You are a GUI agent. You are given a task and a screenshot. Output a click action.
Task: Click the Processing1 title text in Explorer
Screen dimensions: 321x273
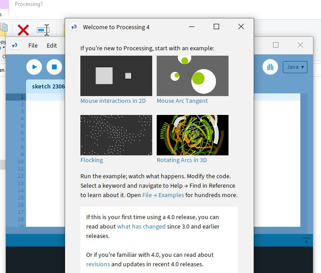click(29, 4)
